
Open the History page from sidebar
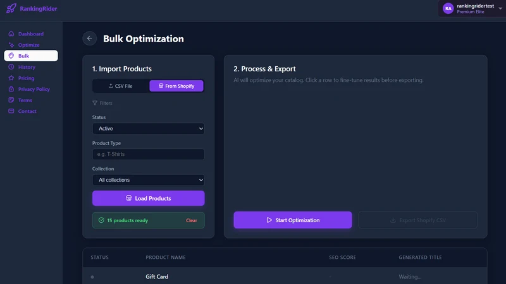tap(27, 67)
